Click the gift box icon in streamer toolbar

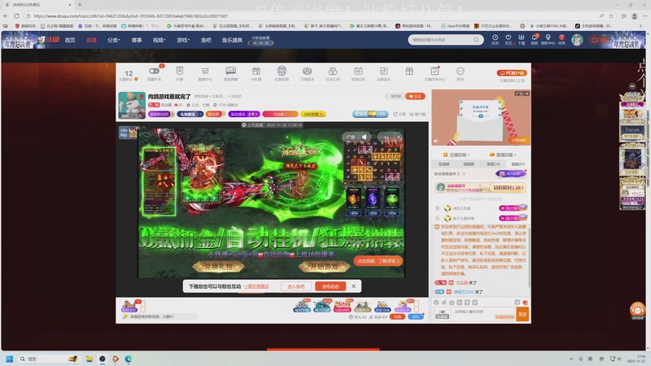click(x=409, y=71)
